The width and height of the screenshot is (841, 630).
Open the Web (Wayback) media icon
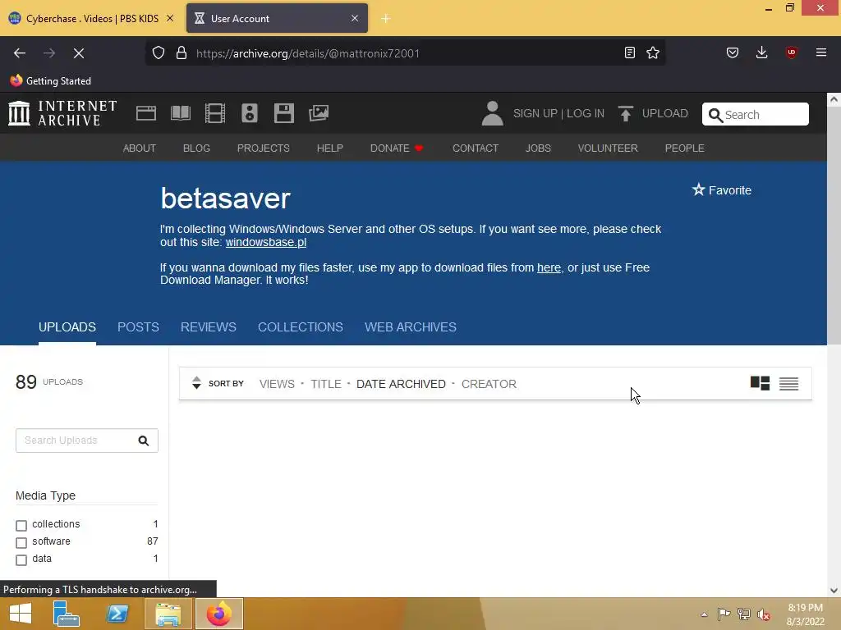146,113
